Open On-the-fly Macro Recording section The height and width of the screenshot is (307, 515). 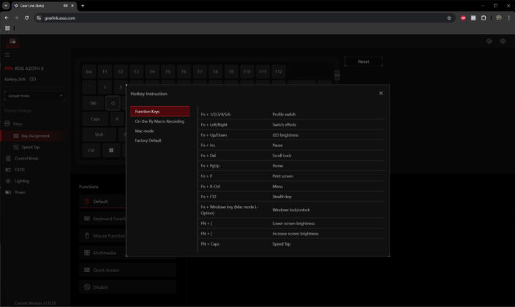click(x=159, y=121)
